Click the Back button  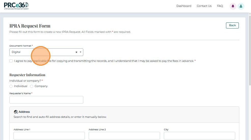click(x=232, y=25)
